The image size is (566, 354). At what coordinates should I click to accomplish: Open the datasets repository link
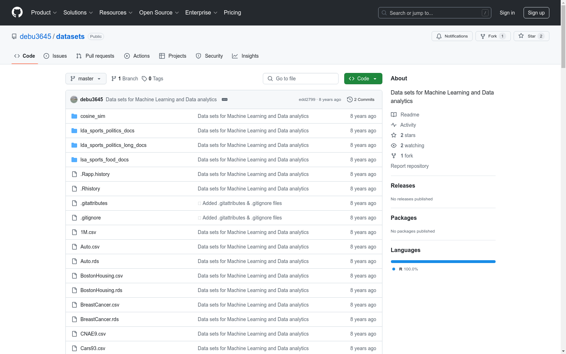click(x=70, y=36)
